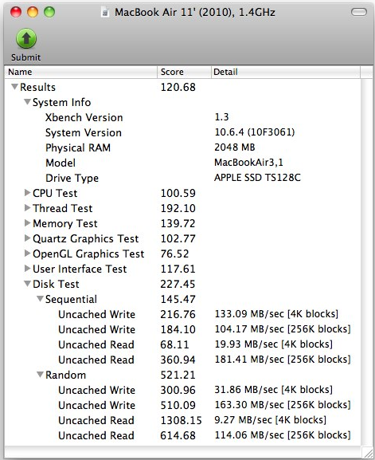The height and width of the screenshot is (460, 375).
Task: Click detail 163.30 MB/sec [256K blocks]
Action: click(x=283, y=405)
